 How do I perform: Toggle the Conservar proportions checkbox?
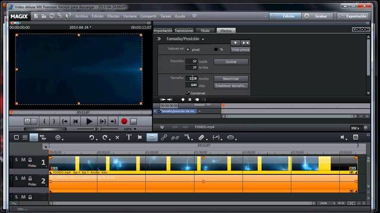pyautogui.click(x=188, y=93)
